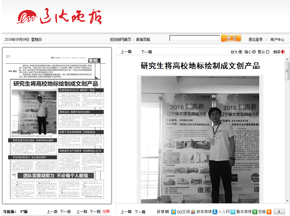Click the read aloud (朗读) speaker icon
This screenshot has height=216, width=290.
283,52
